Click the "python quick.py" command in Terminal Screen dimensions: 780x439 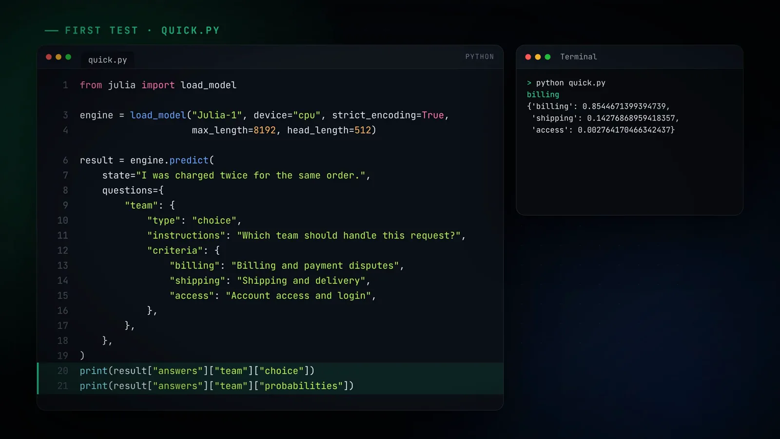point(570,83)
